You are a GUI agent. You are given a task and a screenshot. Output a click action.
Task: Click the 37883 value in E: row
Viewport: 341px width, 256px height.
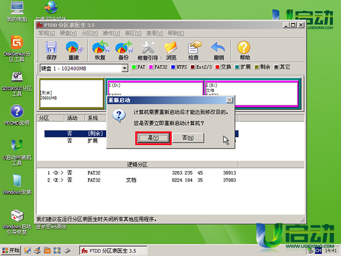pos(230,180)
